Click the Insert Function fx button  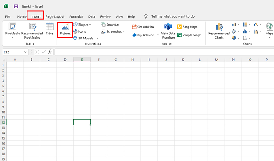pos(50,52)
